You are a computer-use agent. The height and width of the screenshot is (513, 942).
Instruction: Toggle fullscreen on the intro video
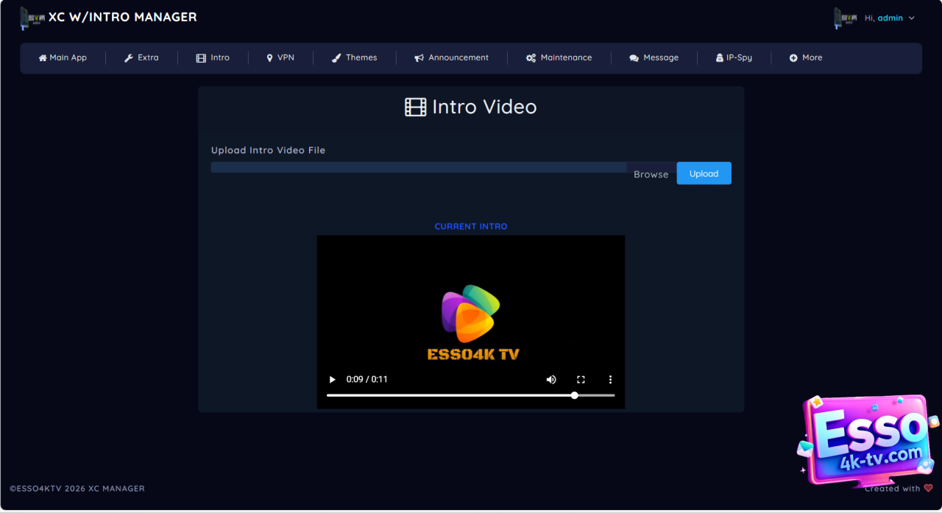[x=581, y=380]
